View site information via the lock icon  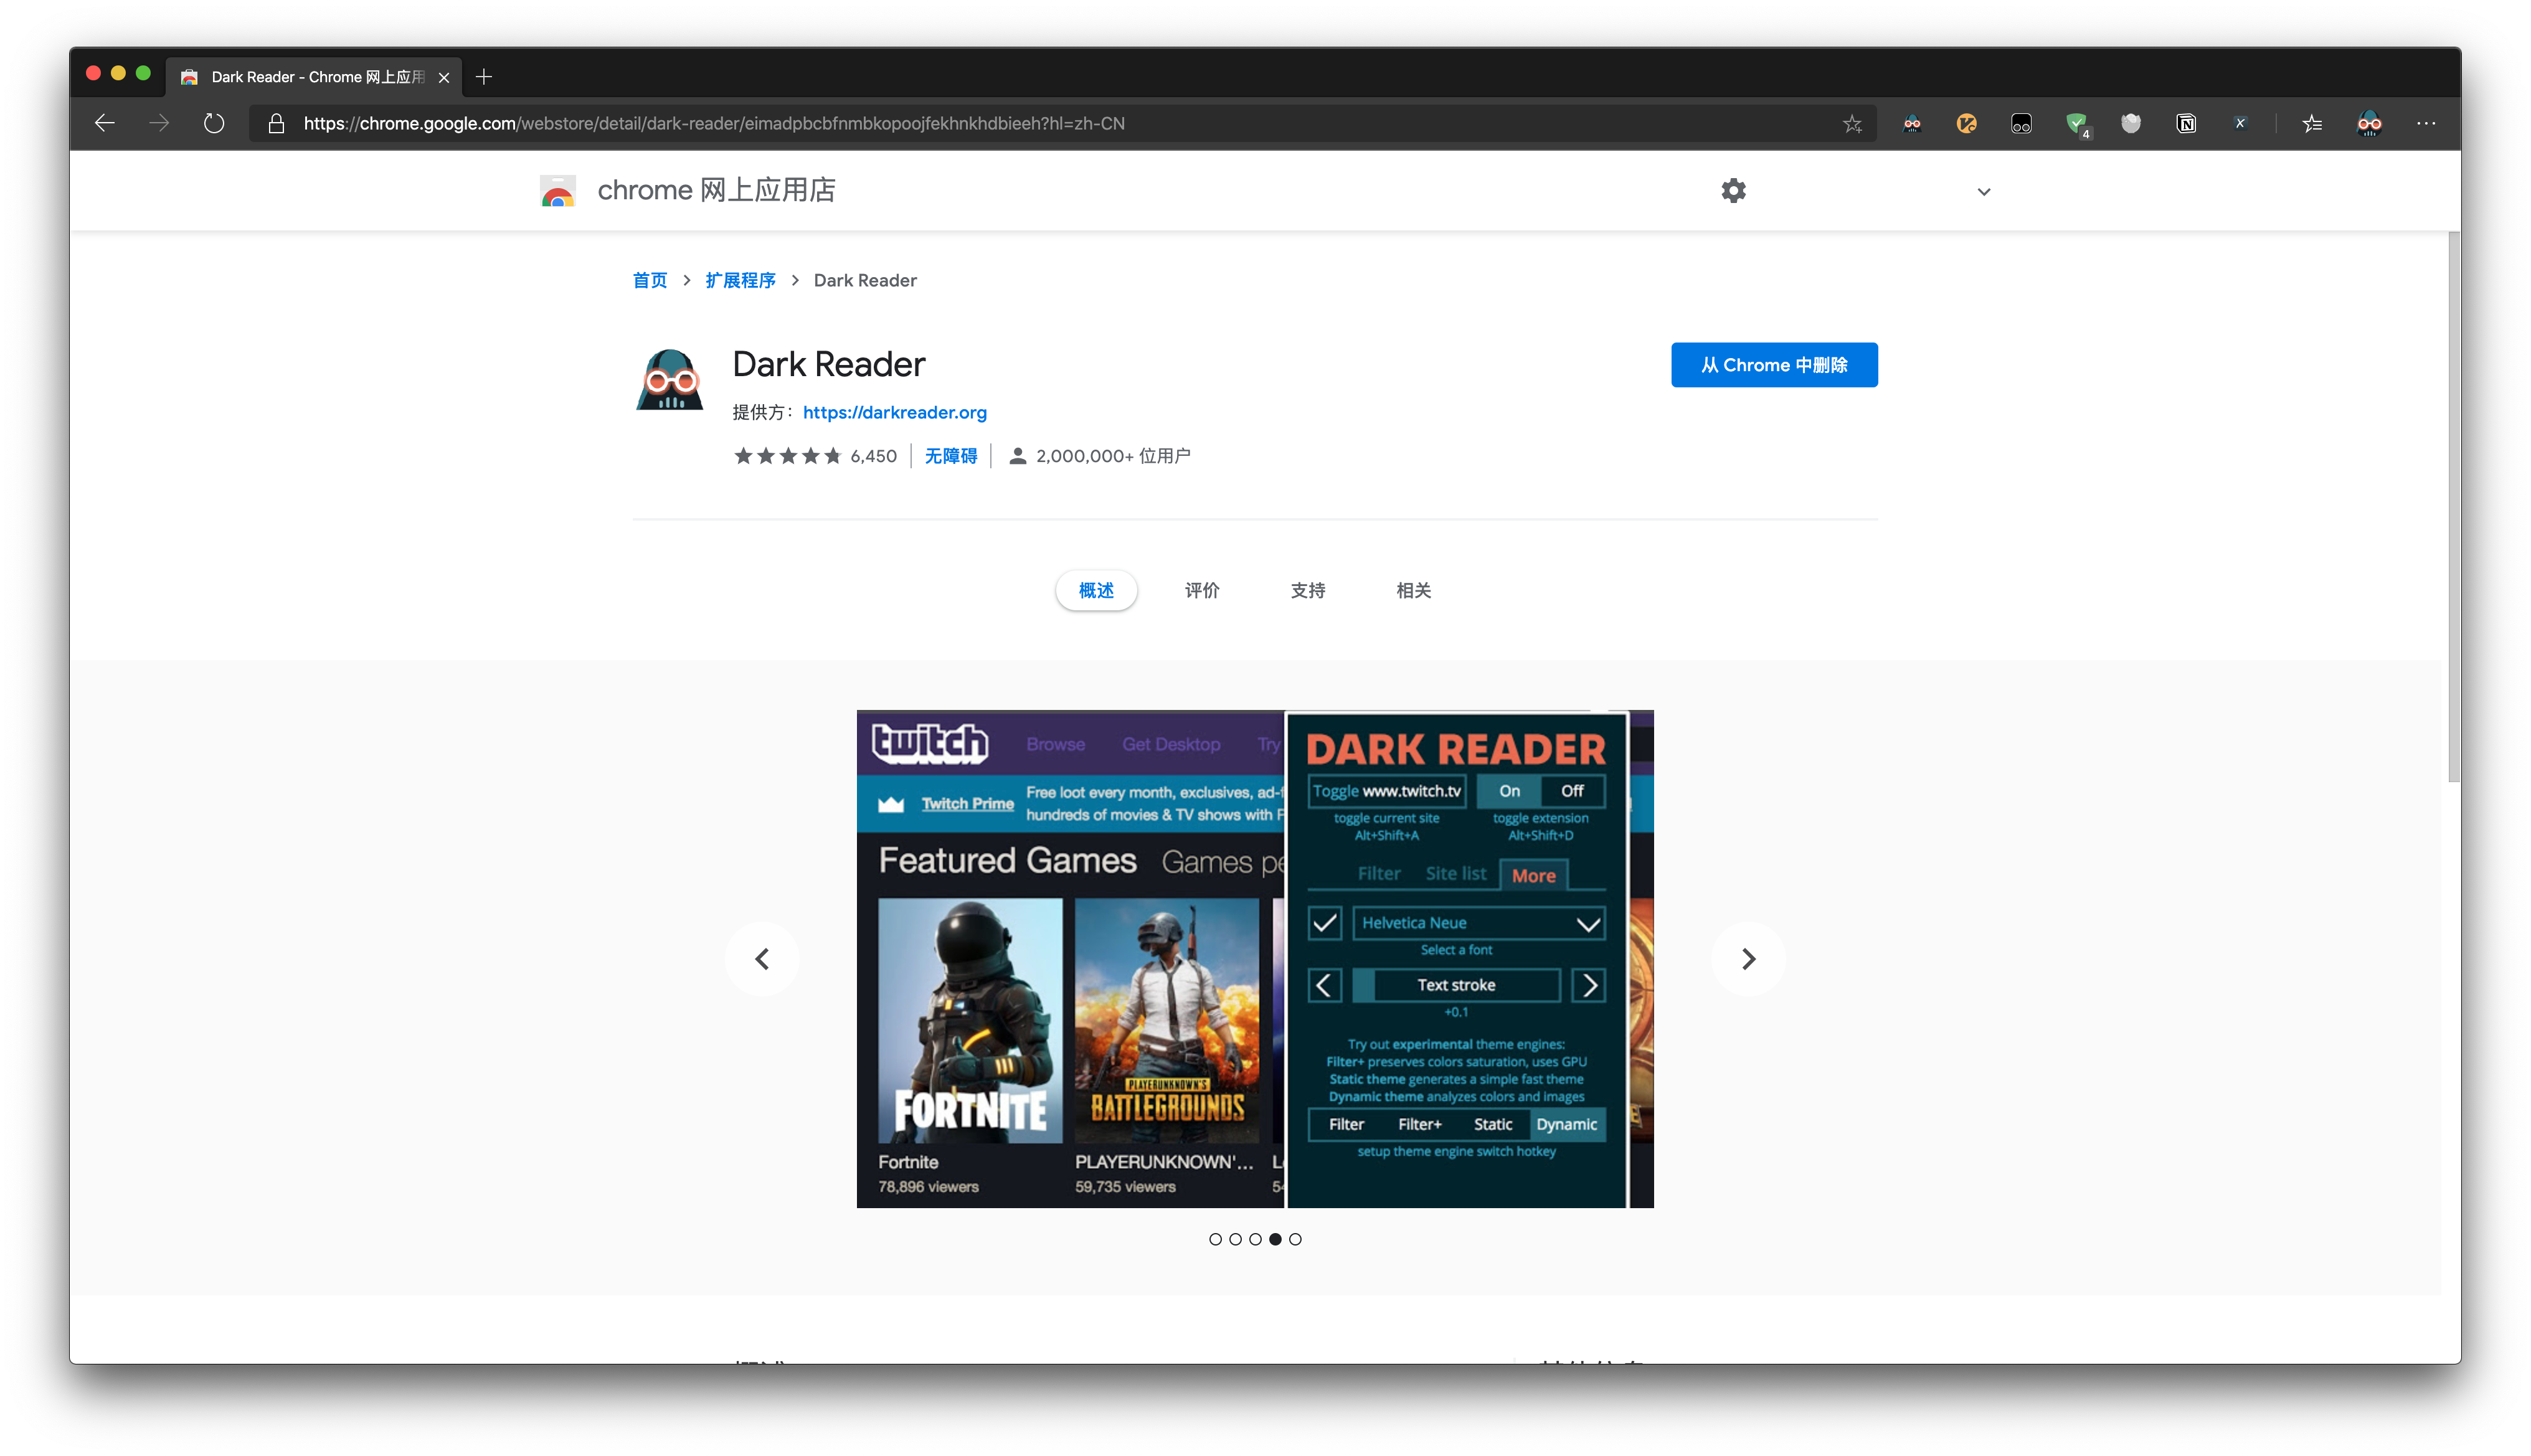tap(277, 123)
